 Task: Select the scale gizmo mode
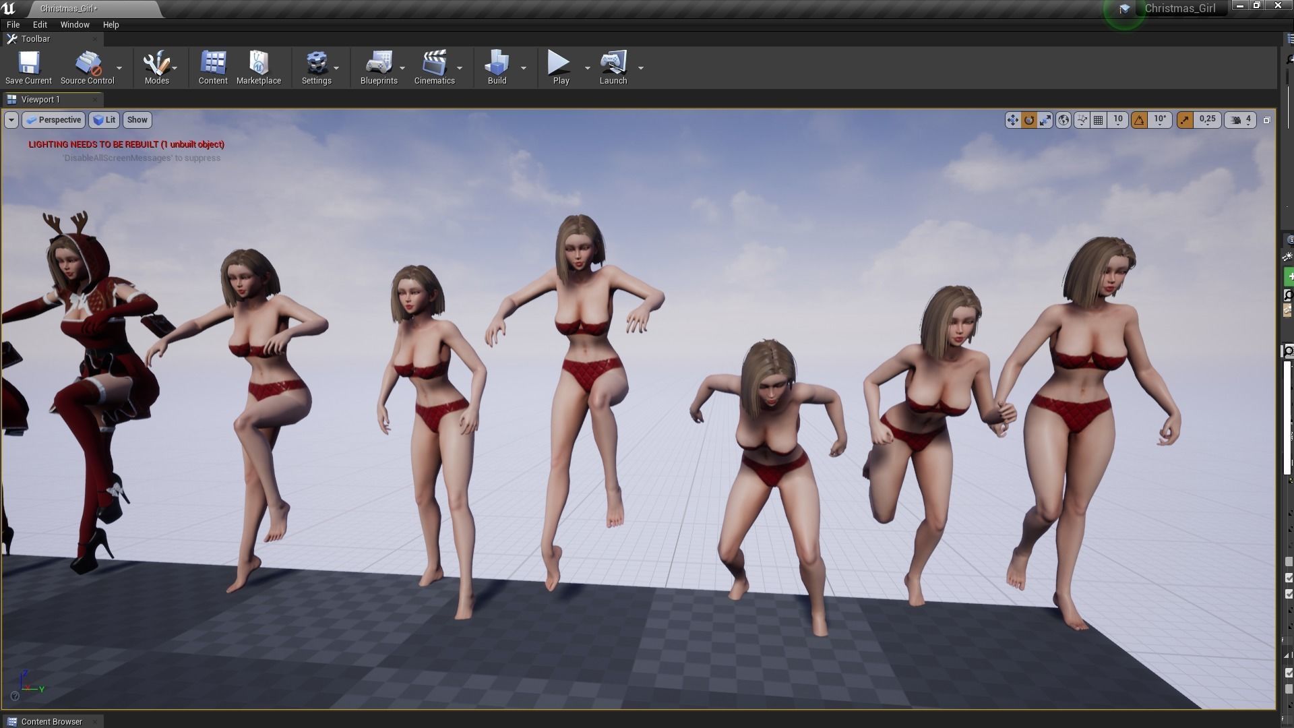coord(1045,120)
